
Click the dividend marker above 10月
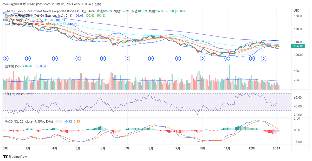click(x=203, y=58)
